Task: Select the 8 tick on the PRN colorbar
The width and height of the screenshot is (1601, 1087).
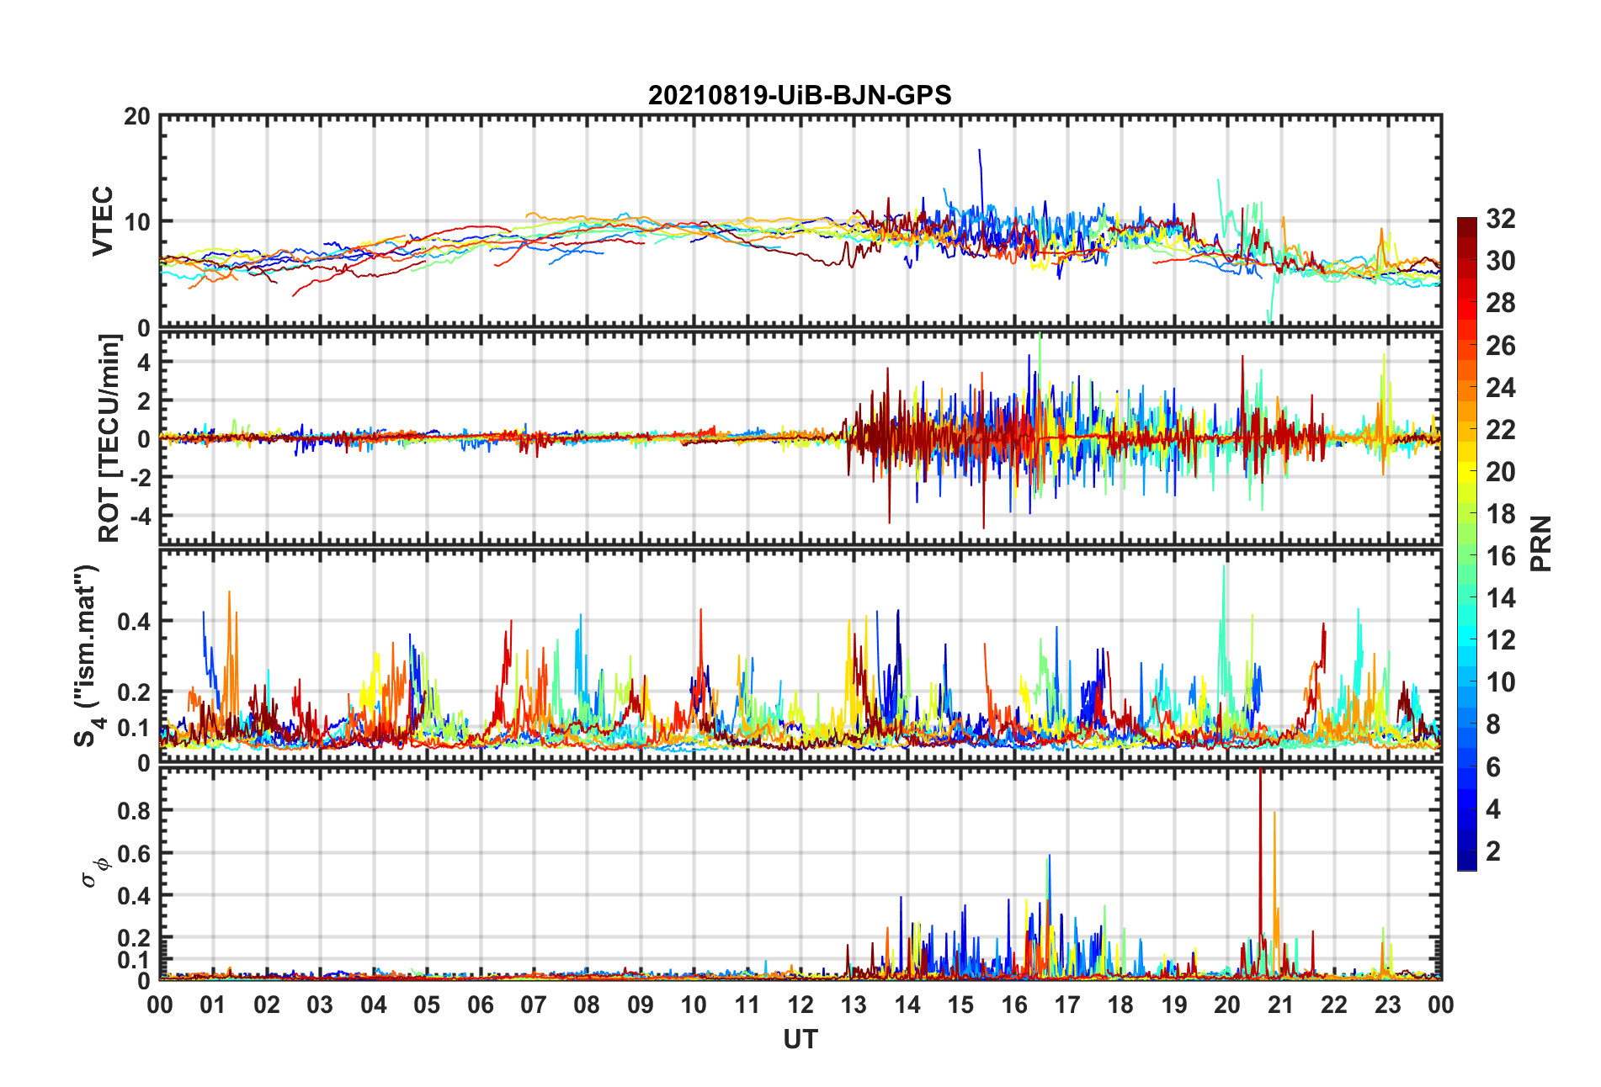Action: click(x=1493, y=724)
